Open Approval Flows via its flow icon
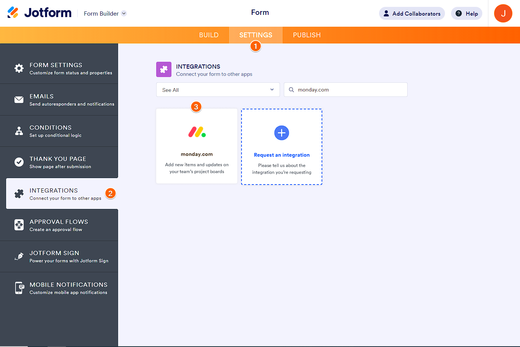This screenshot has width=520, height=347. (x=19, y=225)
